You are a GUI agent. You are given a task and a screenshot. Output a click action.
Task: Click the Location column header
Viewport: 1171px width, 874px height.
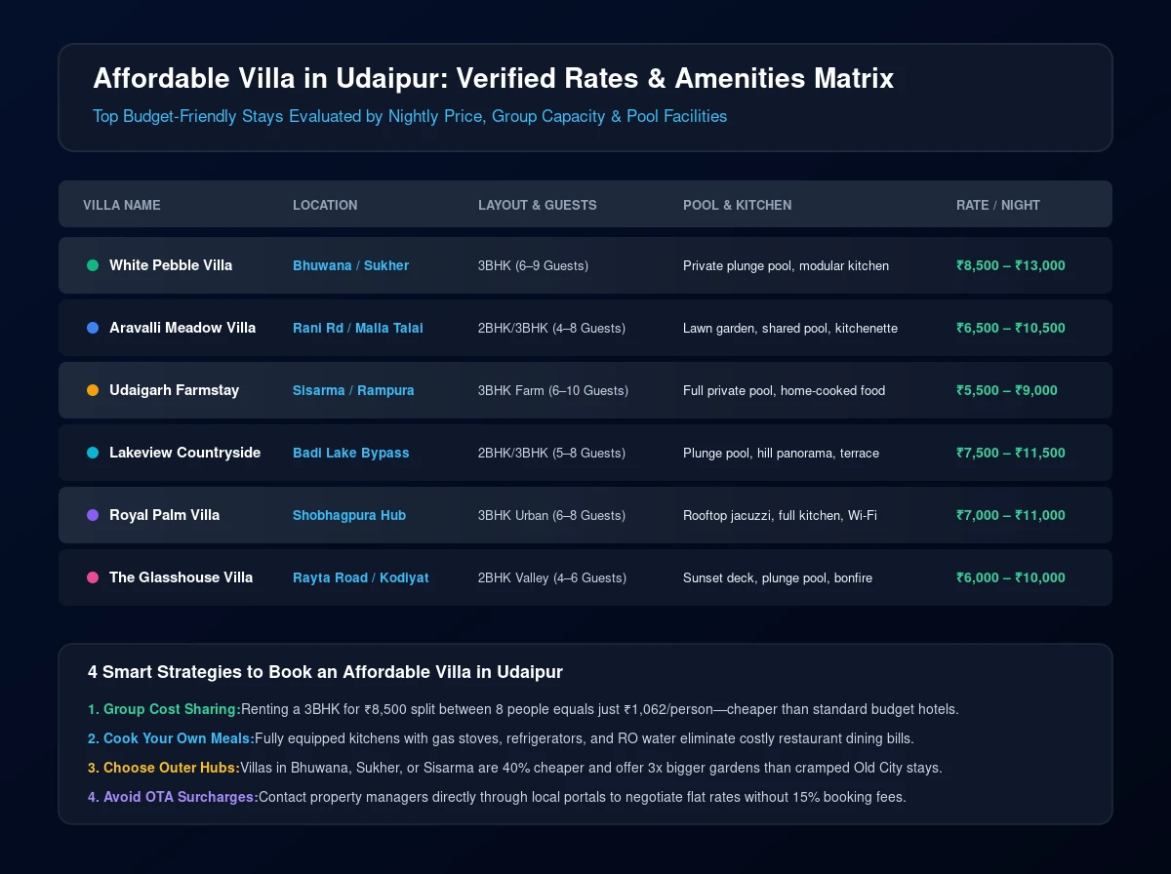tap(325, 205)
